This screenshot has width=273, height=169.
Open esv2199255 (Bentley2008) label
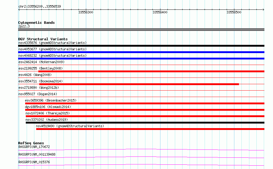coord(40,68)
